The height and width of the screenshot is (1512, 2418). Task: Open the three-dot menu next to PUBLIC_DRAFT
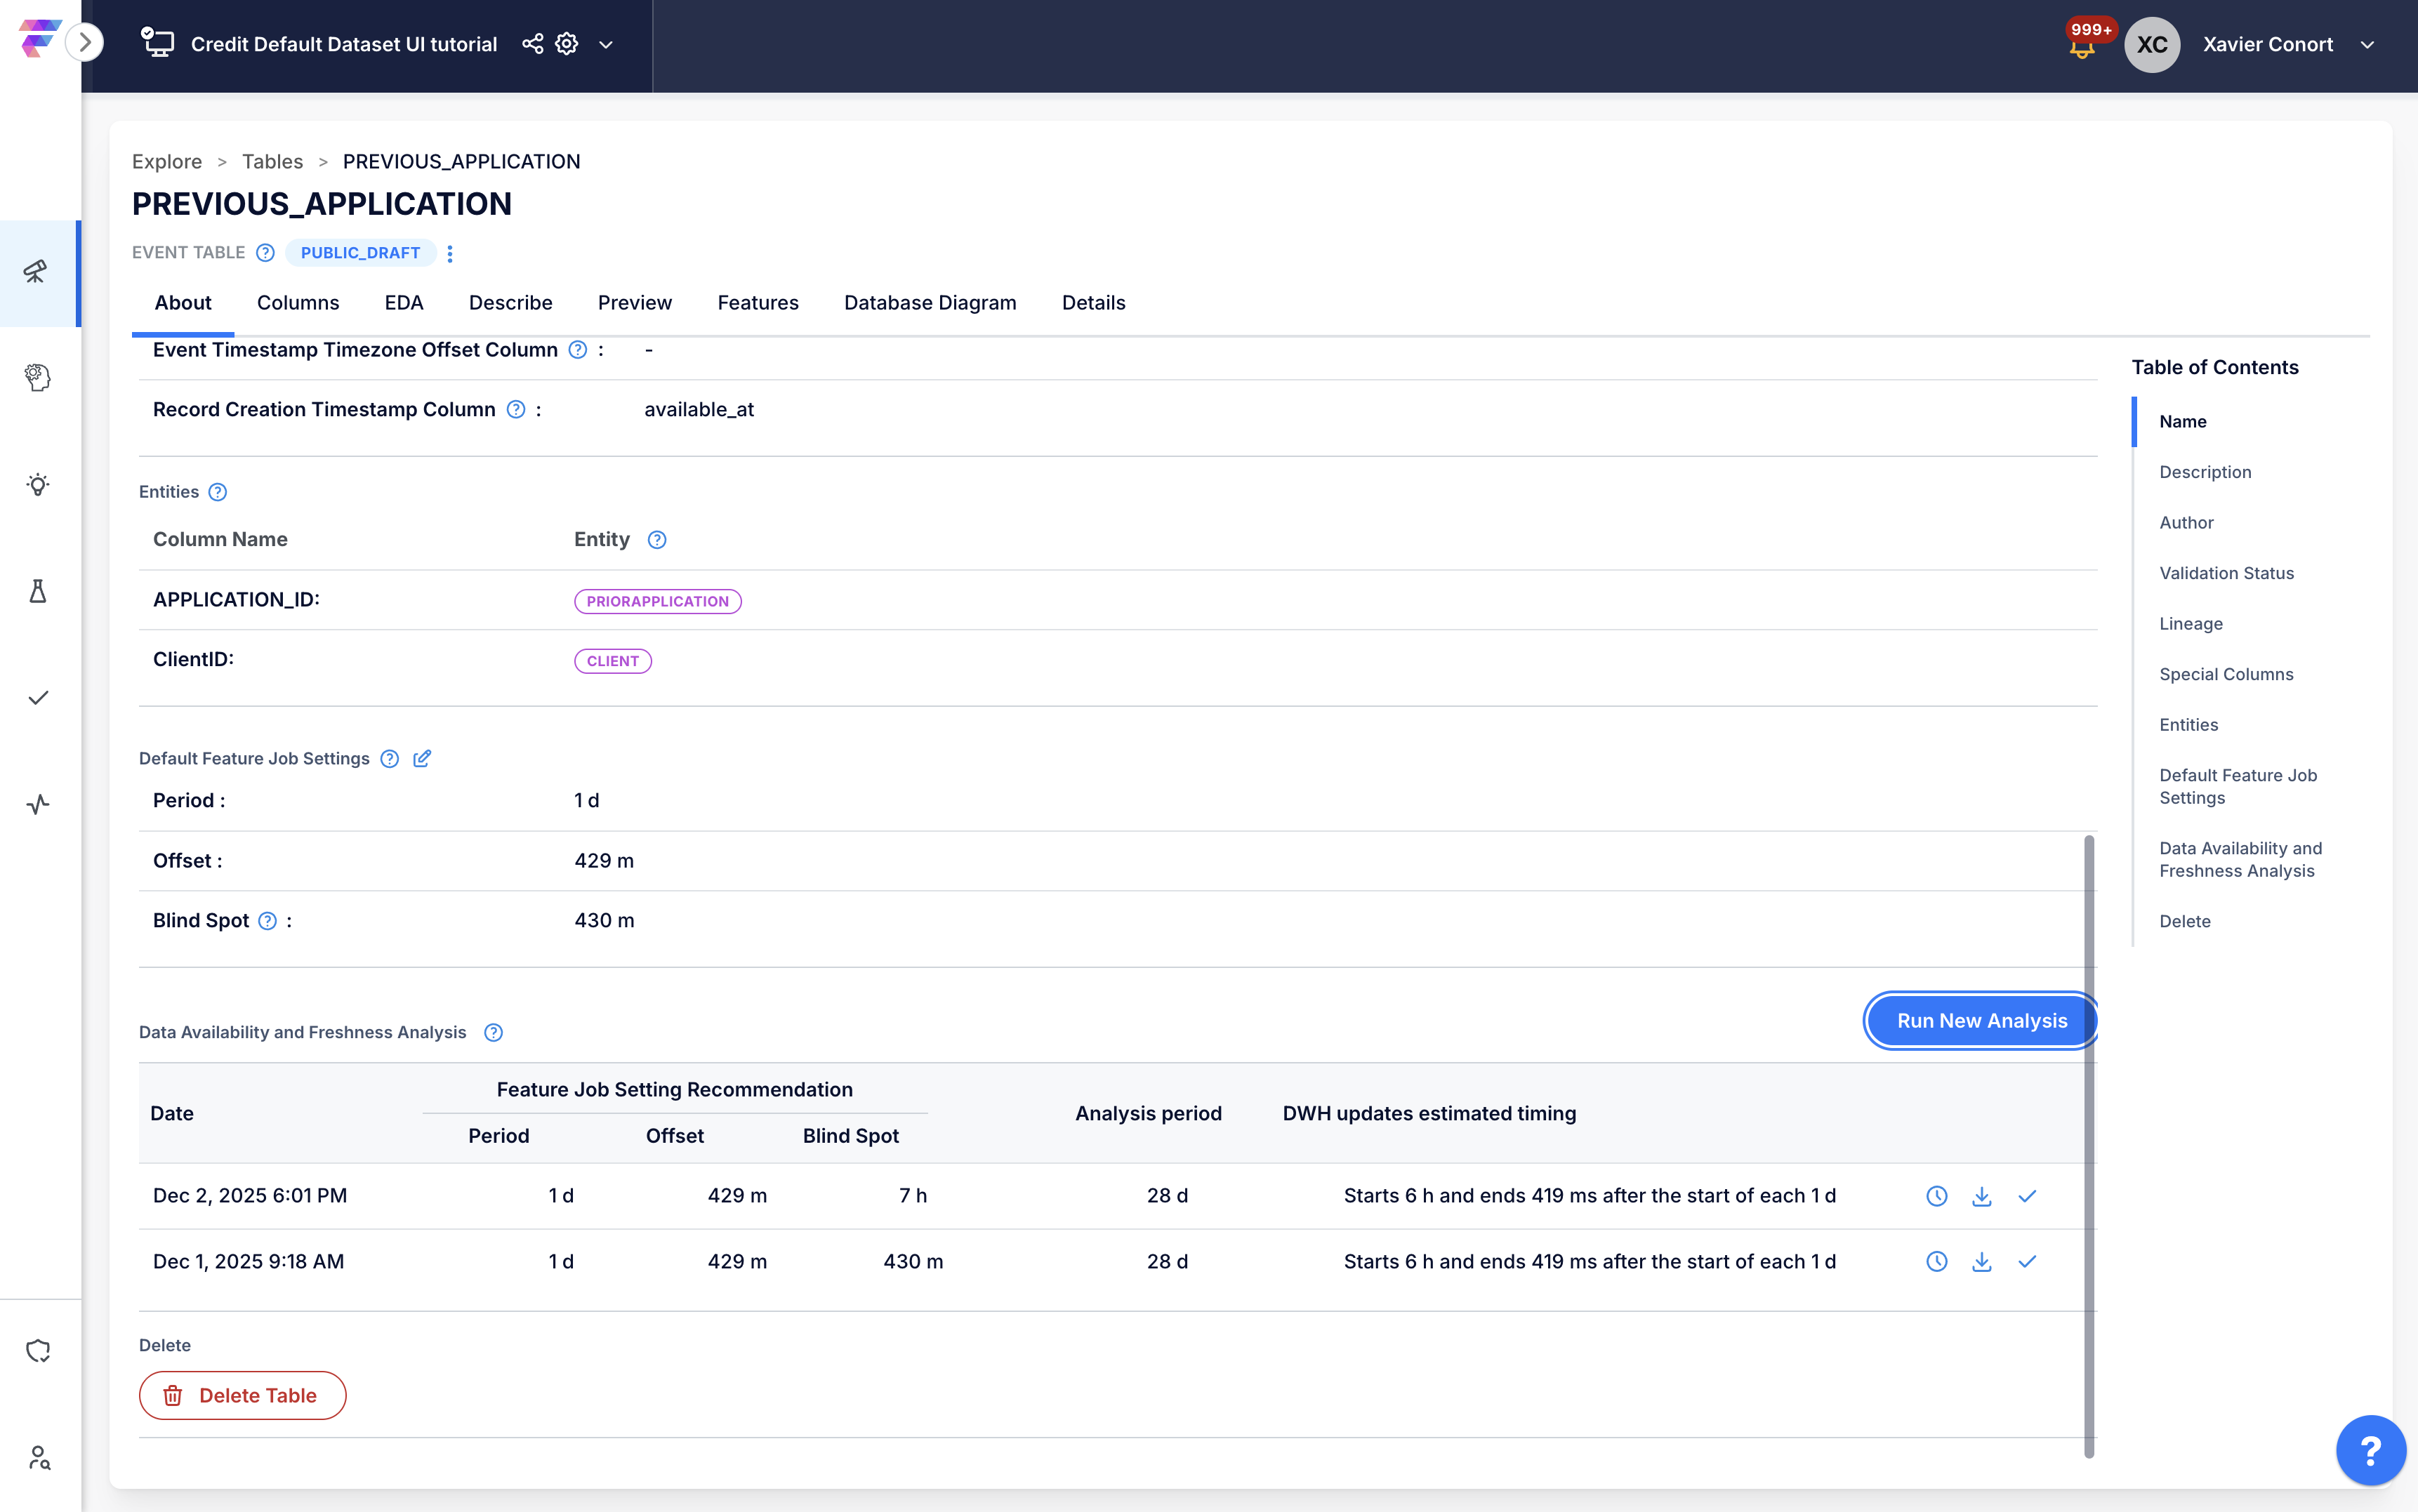point(450,253)
